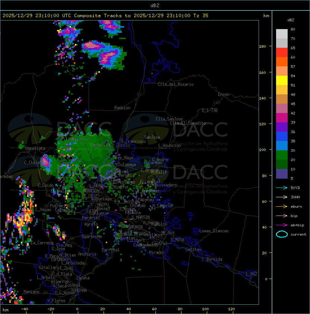Click the '180' km tick on right axis
This screenshot has height=314, width=310.
(262, 47)
